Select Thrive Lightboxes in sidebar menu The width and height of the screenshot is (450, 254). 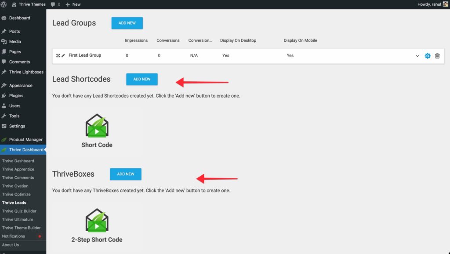pos(26,72)
